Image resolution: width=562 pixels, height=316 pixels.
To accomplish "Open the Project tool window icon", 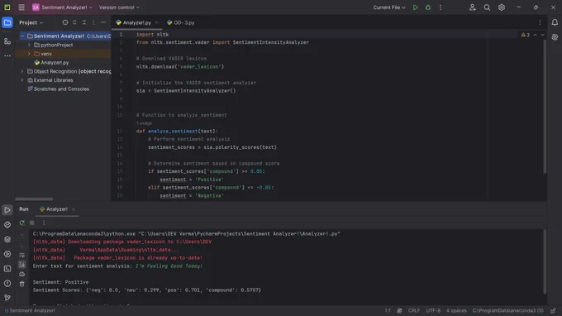I will pyautogui.click(x=7, y=22).
